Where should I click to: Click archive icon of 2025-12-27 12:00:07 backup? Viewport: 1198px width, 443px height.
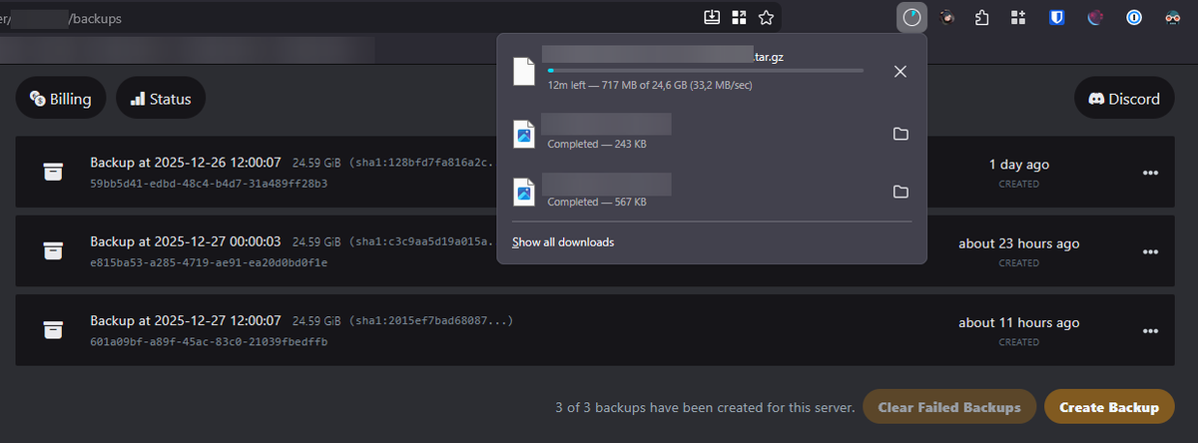tap(53, 330)
